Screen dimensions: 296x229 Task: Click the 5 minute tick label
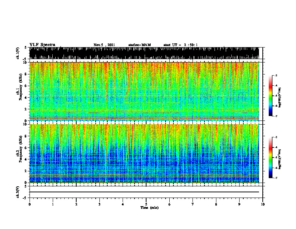click(146, 204)
